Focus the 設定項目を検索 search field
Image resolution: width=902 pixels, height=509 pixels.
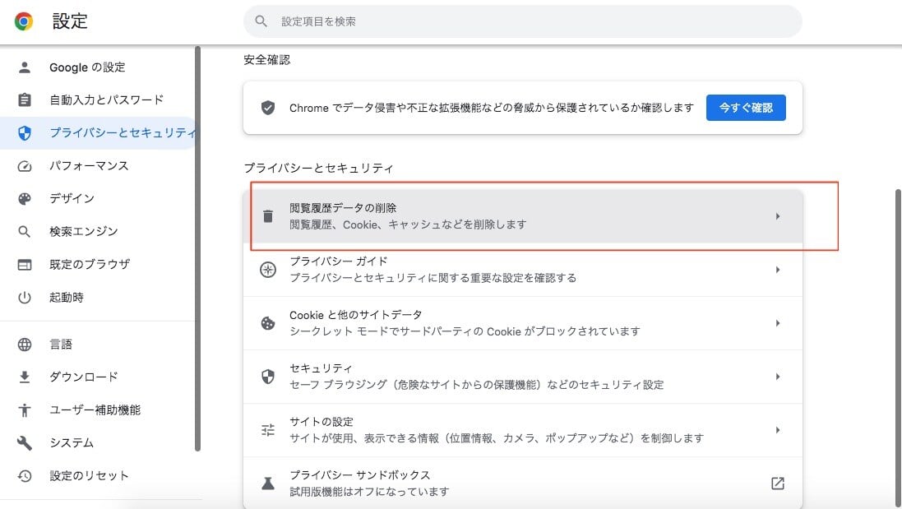coord(522,21)
